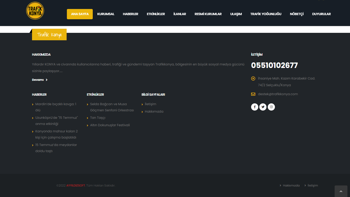Expand the HABERLER navigation menu
Image resolution: width=350 pixels, height=197 pixels.
tap(130, 14)
